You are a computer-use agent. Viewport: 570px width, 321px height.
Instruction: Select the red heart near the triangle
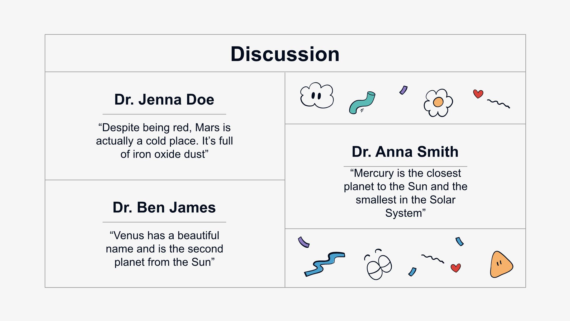click(x=456, y=268)
